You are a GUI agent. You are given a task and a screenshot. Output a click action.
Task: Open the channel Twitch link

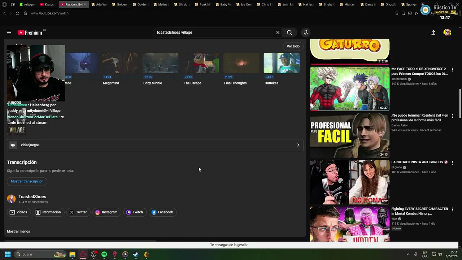coord(134,212)
